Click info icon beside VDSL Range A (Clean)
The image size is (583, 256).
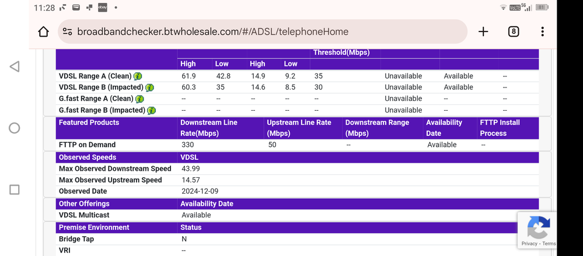point(138,76)
